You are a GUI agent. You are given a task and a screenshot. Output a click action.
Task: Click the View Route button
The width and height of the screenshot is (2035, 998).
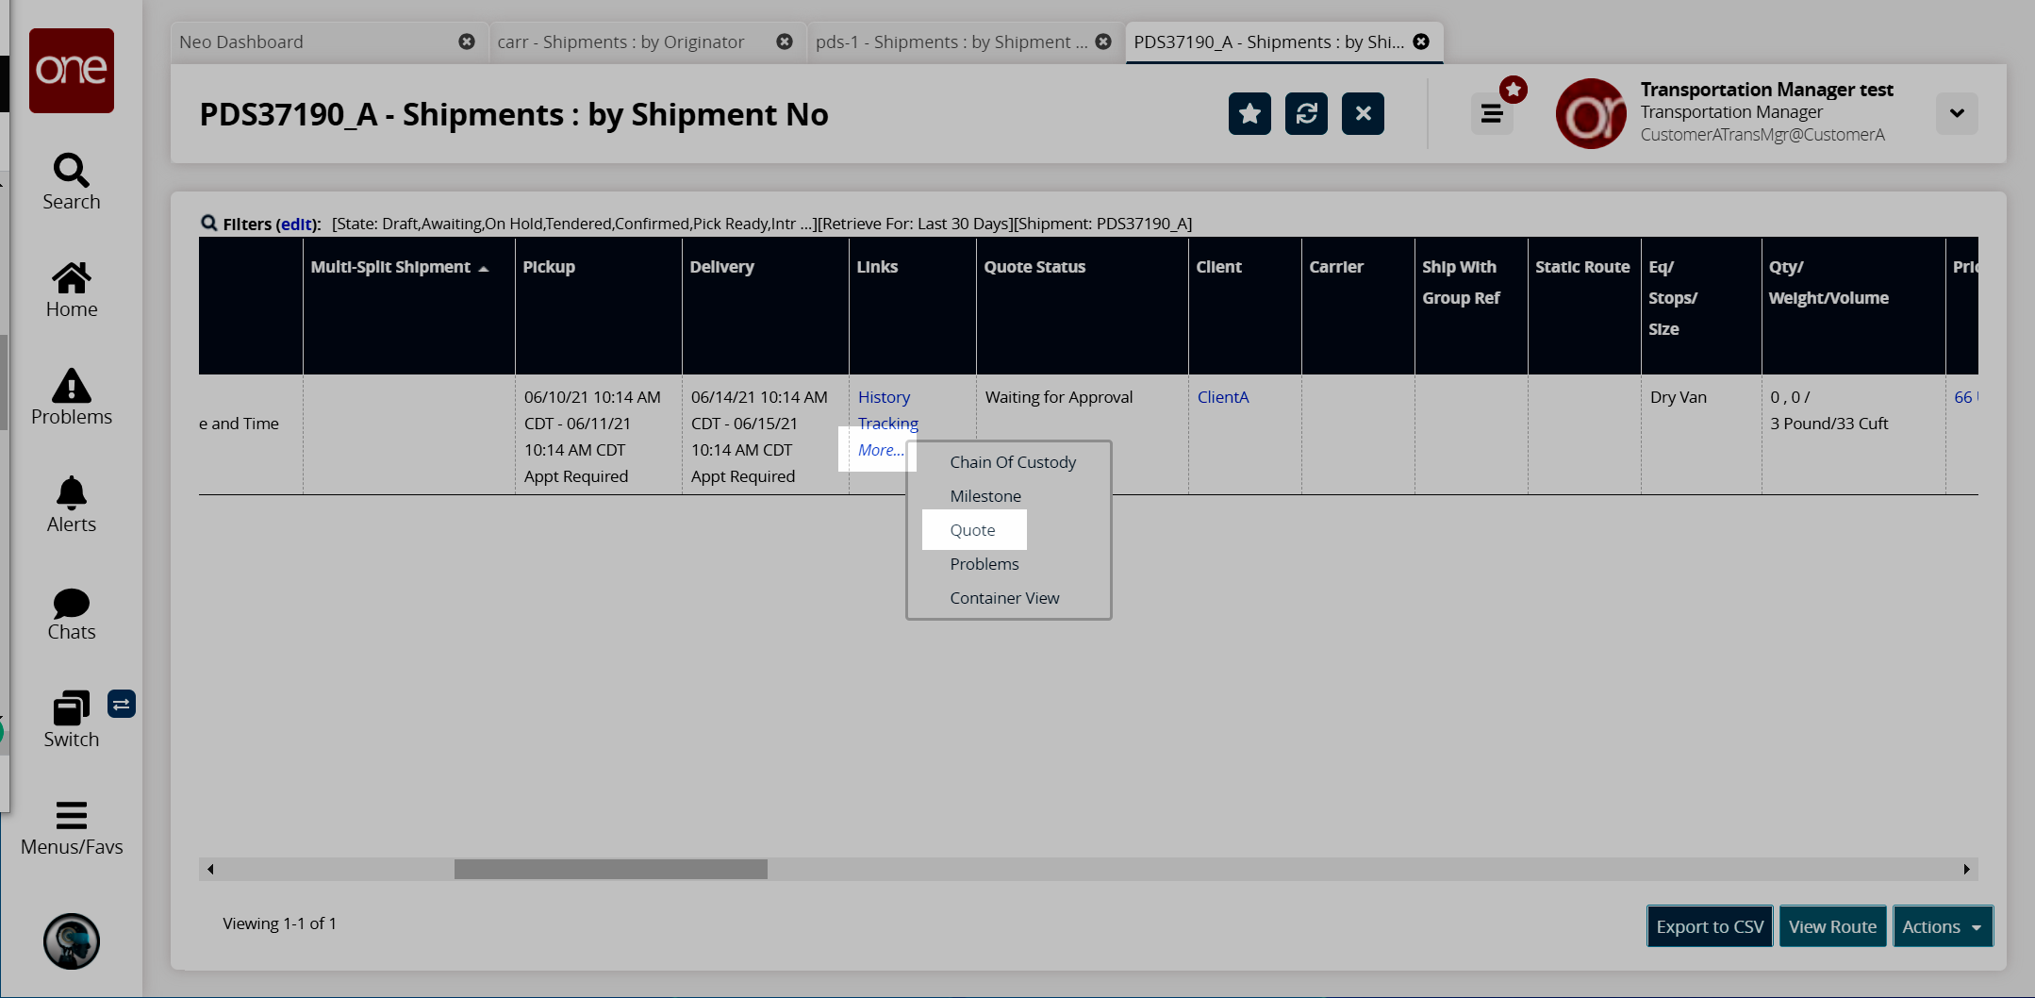click(x=1832, y=926)
